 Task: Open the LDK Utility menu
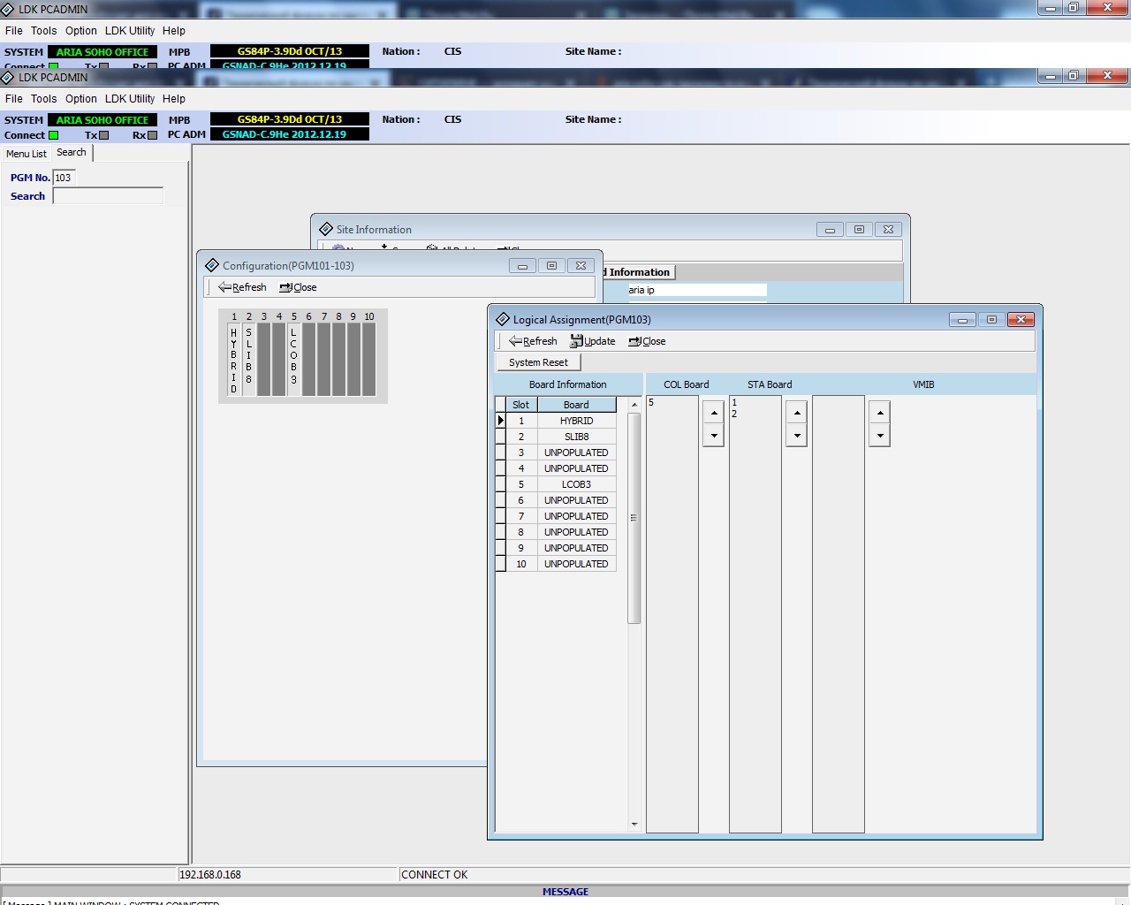130,99
